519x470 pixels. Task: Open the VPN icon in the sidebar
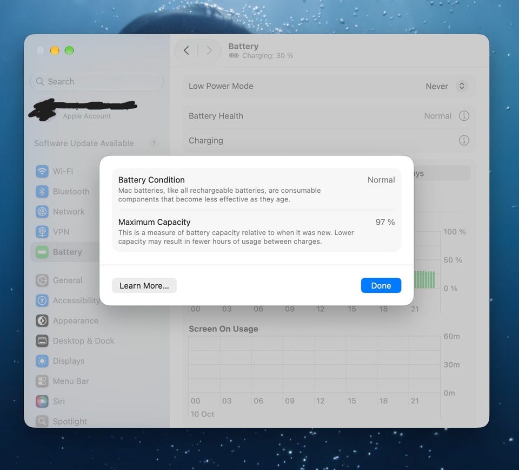click(x=42, y=232)
